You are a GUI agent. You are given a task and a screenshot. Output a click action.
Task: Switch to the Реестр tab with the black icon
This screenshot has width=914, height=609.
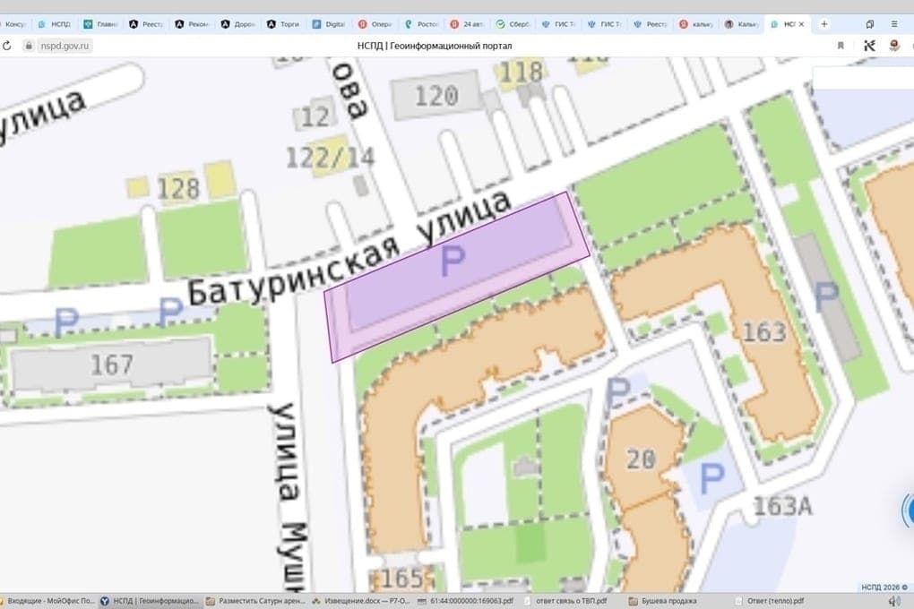tap(146, 24)
